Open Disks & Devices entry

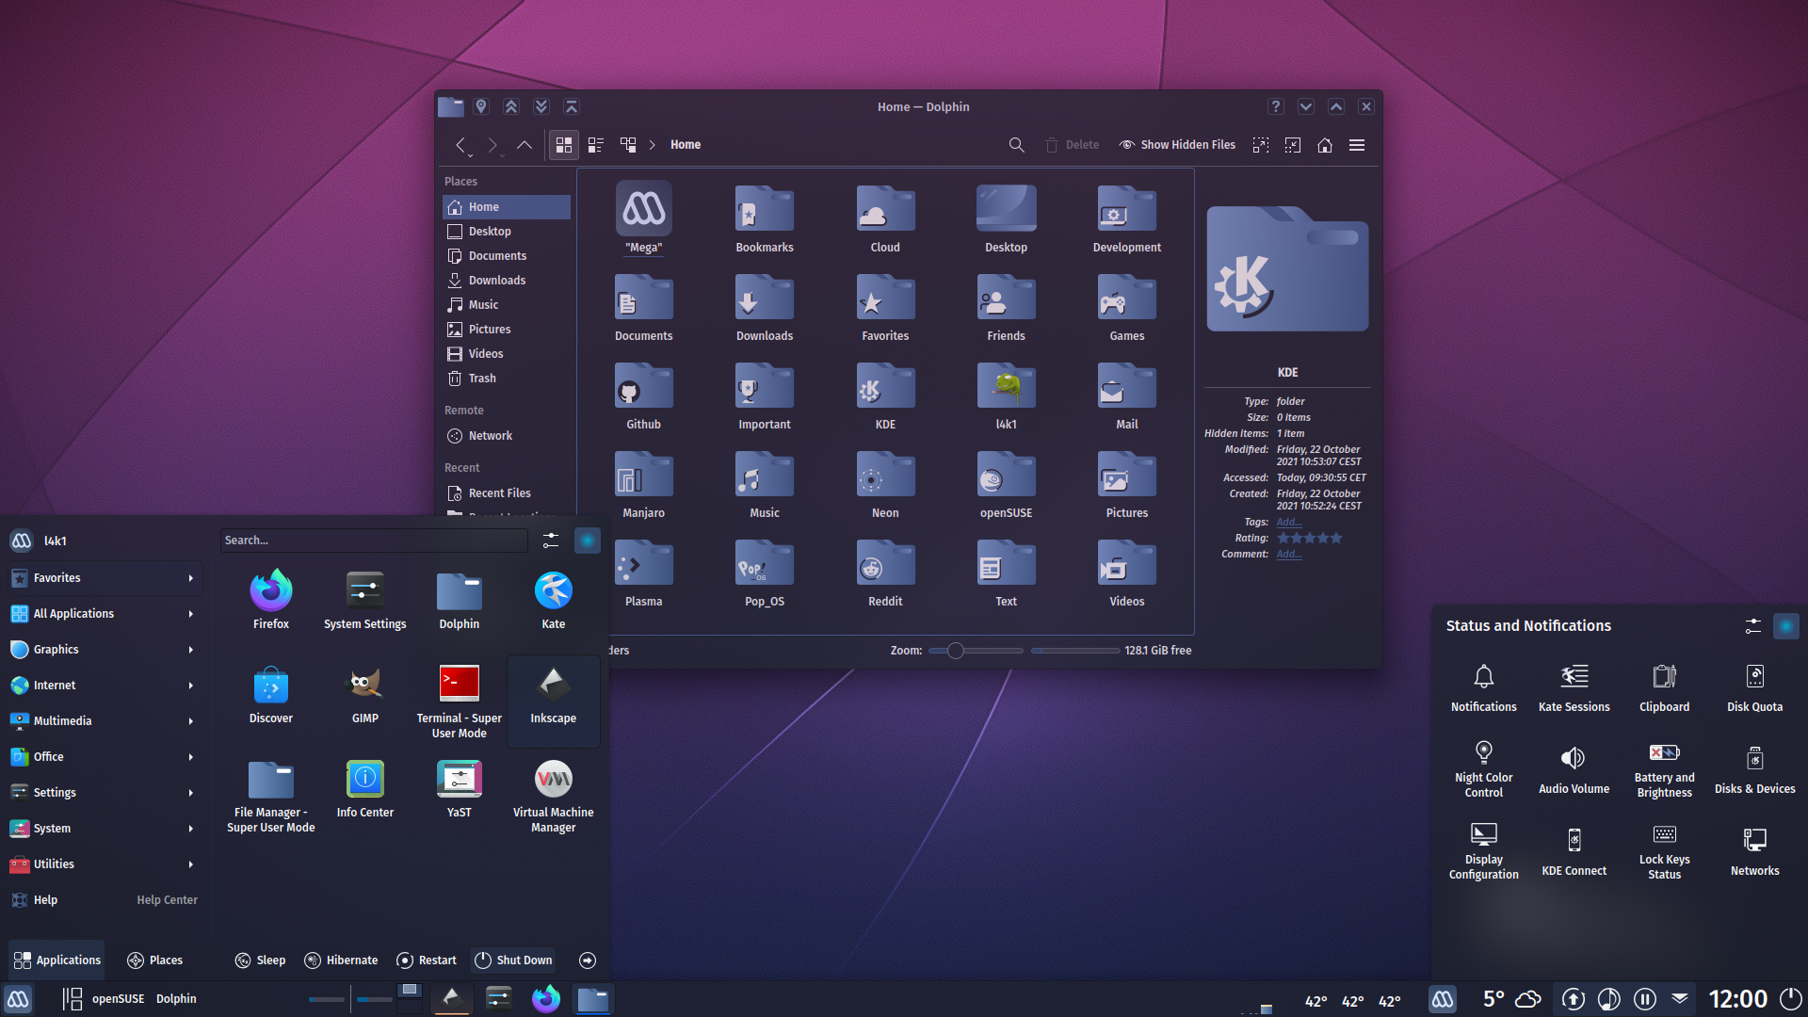click(x=1755, y=769)
